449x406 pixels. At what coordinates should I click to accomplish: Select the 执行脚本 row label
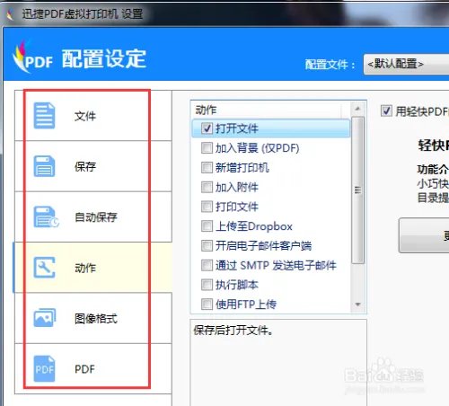237,285
